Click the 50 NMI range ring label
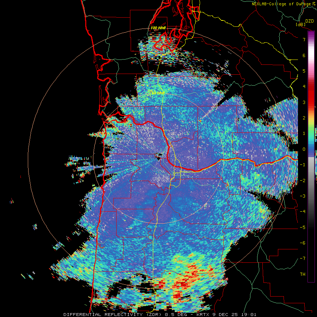This screenshot has height=317, width=317. (158, 93)
